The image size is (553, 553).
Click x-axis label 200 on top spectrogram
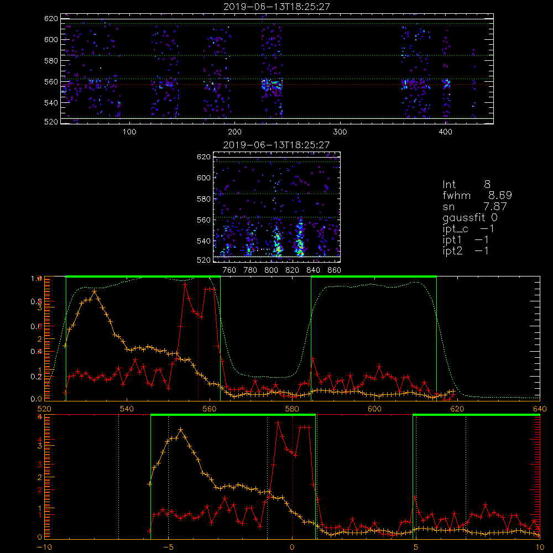coord(234,132)
